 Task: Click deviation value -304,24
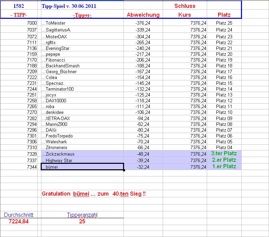[143, 37]
